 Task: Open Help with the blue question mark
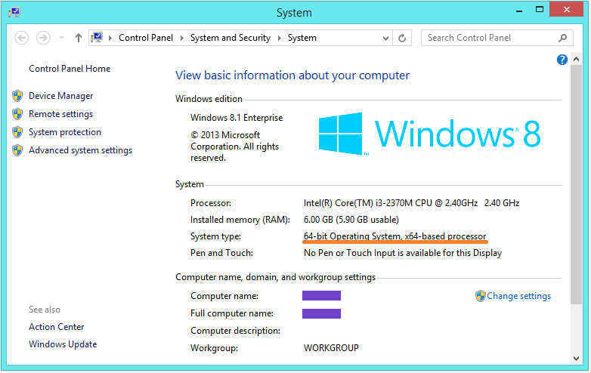click(x=562, y=60)
